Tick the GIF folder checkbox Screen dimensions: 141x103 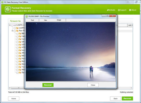17,42
